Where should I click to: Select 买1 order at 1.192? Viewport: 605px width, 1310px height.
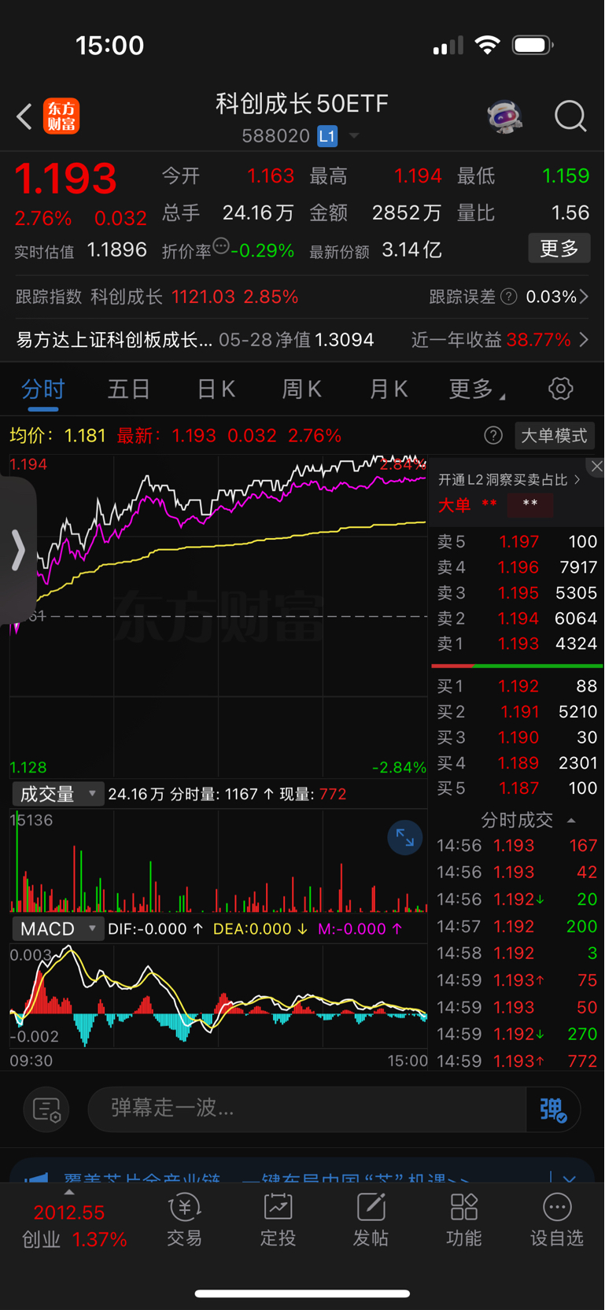click(x=517, y=686)
